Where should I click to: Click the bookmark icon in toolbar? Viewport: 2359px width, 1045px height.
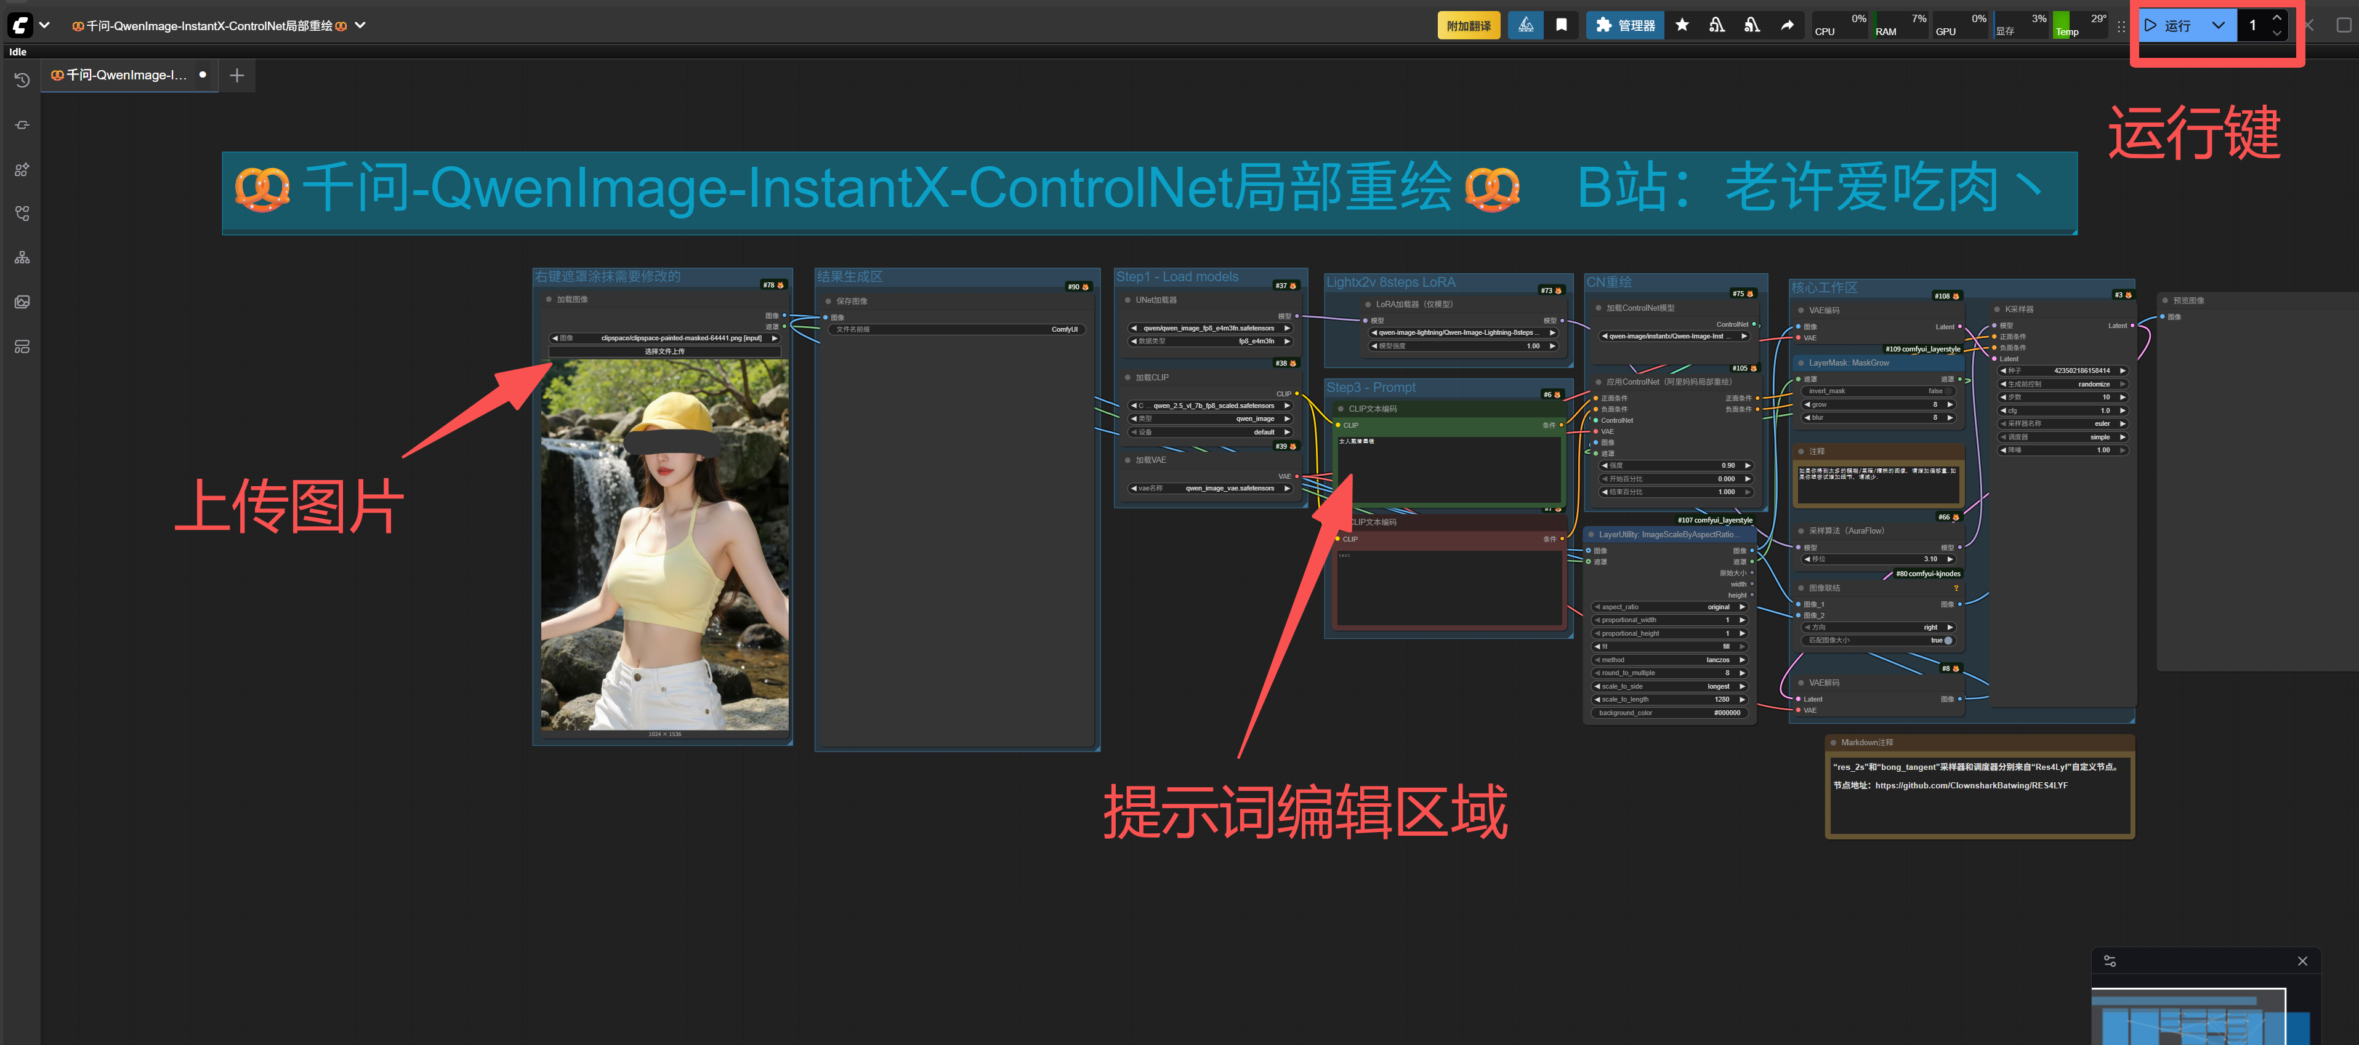[x=1562, y=26]
